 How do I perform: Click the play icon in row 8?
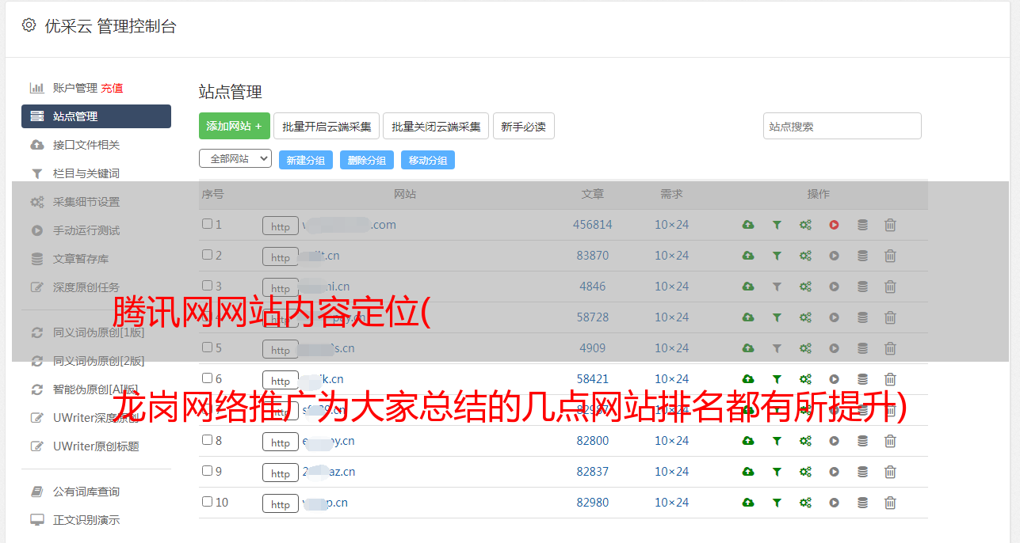[834, 441]
